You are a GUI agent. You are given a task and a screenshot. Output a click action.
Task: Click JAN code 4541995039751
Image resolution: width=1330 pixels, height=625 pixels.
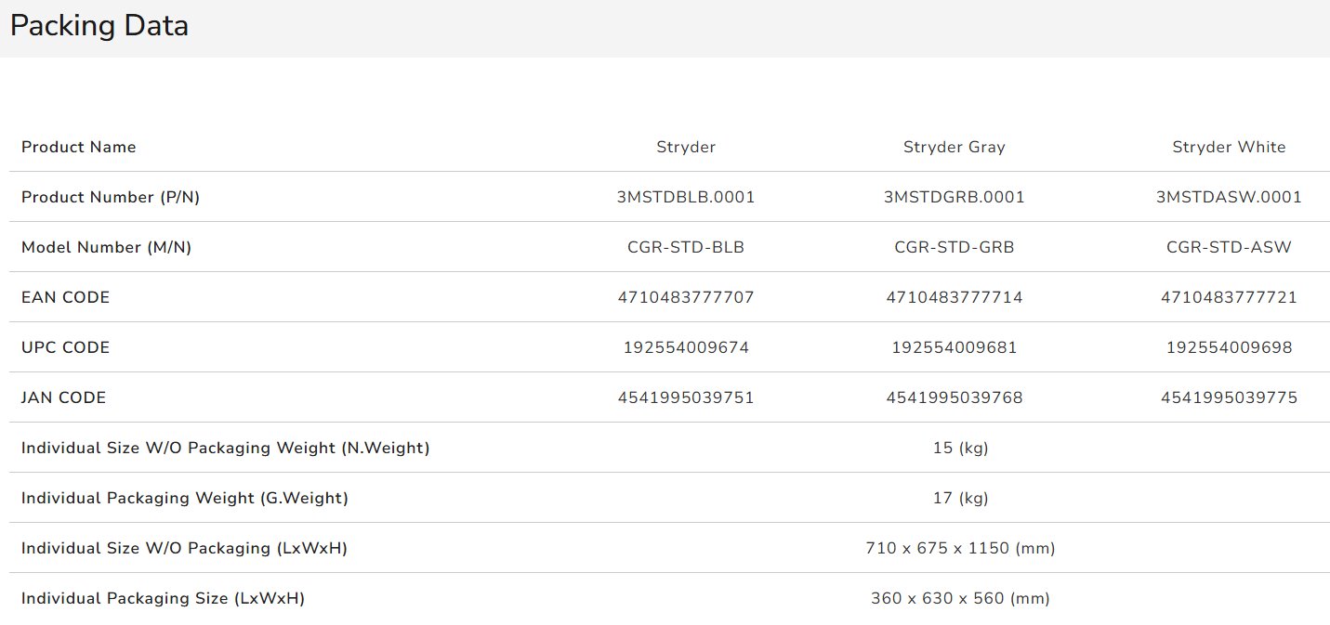click(x=686, y=397)
